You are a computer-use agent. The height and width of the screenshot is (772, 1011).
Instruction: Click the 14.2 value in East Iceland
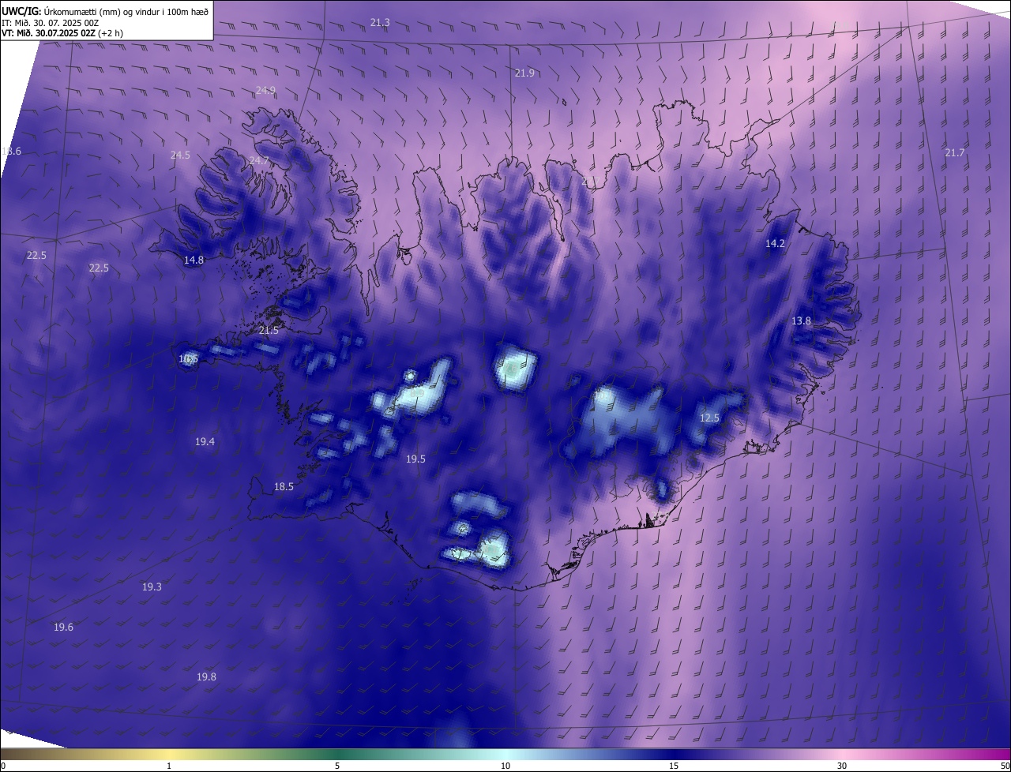coord(775,243)
